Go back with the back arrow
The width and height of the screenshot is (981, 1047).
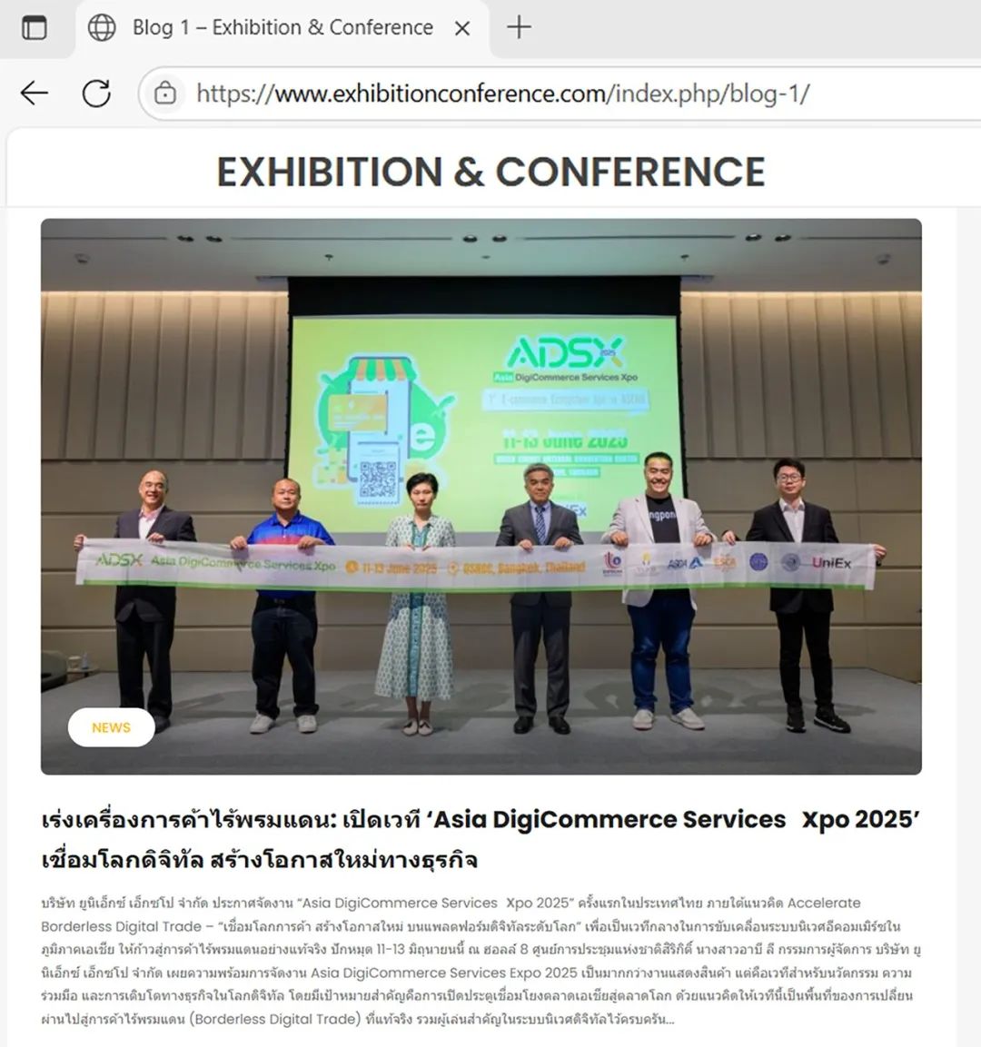click(34, 93)
